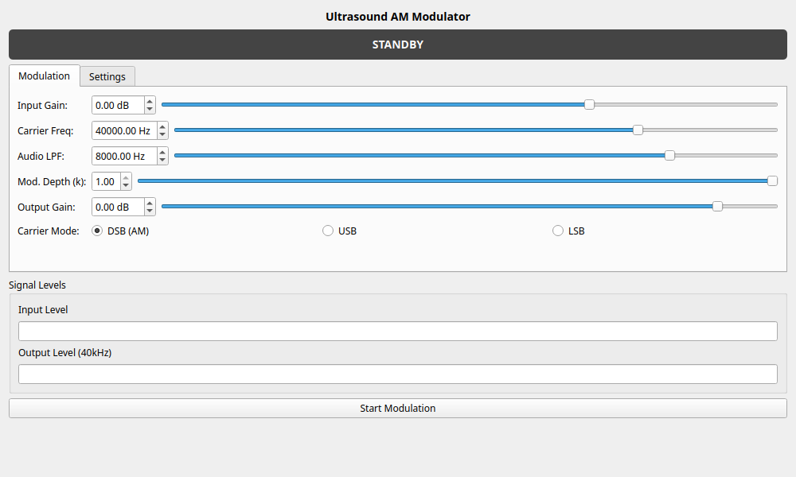Click inside the Input Gain value field

(116, 105)
